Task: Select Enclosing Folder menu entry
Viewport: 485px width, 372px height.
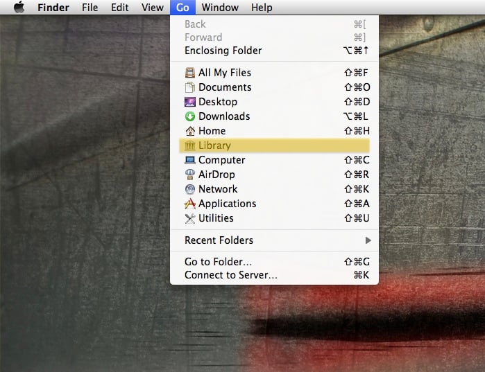Action: pyautogui.click(x=274, y=51)
